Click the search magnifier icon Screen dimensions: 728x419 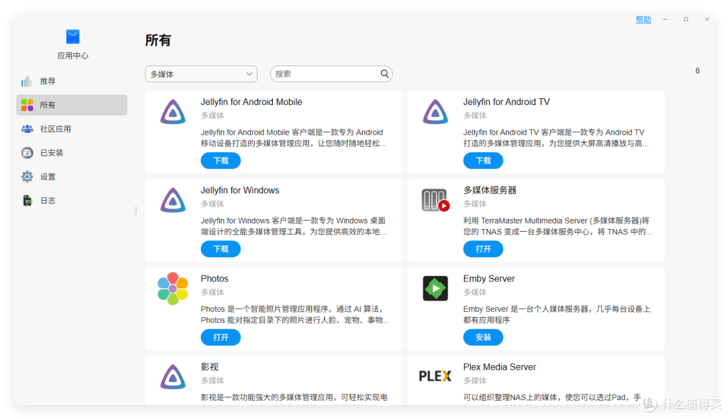click(x=384, y=74)
